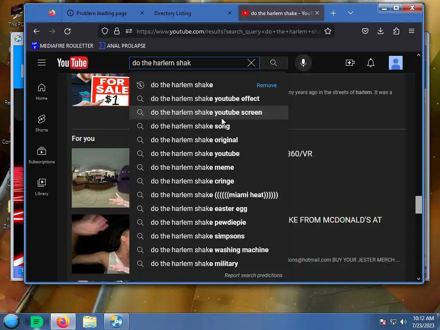
Task: Choose suggestion harlem shake military
Action: pos(208,264)
